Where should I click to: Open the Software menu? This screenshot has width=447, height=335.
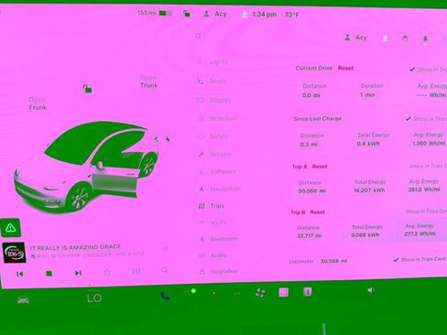click(x=217, y=172)
